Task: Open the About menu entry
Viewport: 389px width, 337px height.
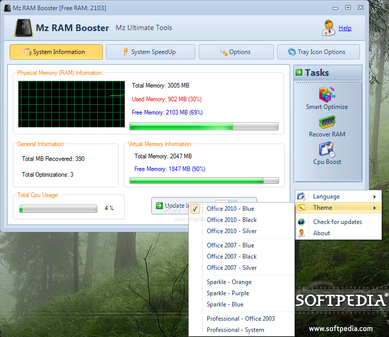Action: 339,233
